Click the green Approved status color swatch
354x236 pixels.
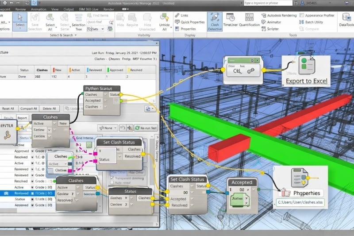click(108, 70)
